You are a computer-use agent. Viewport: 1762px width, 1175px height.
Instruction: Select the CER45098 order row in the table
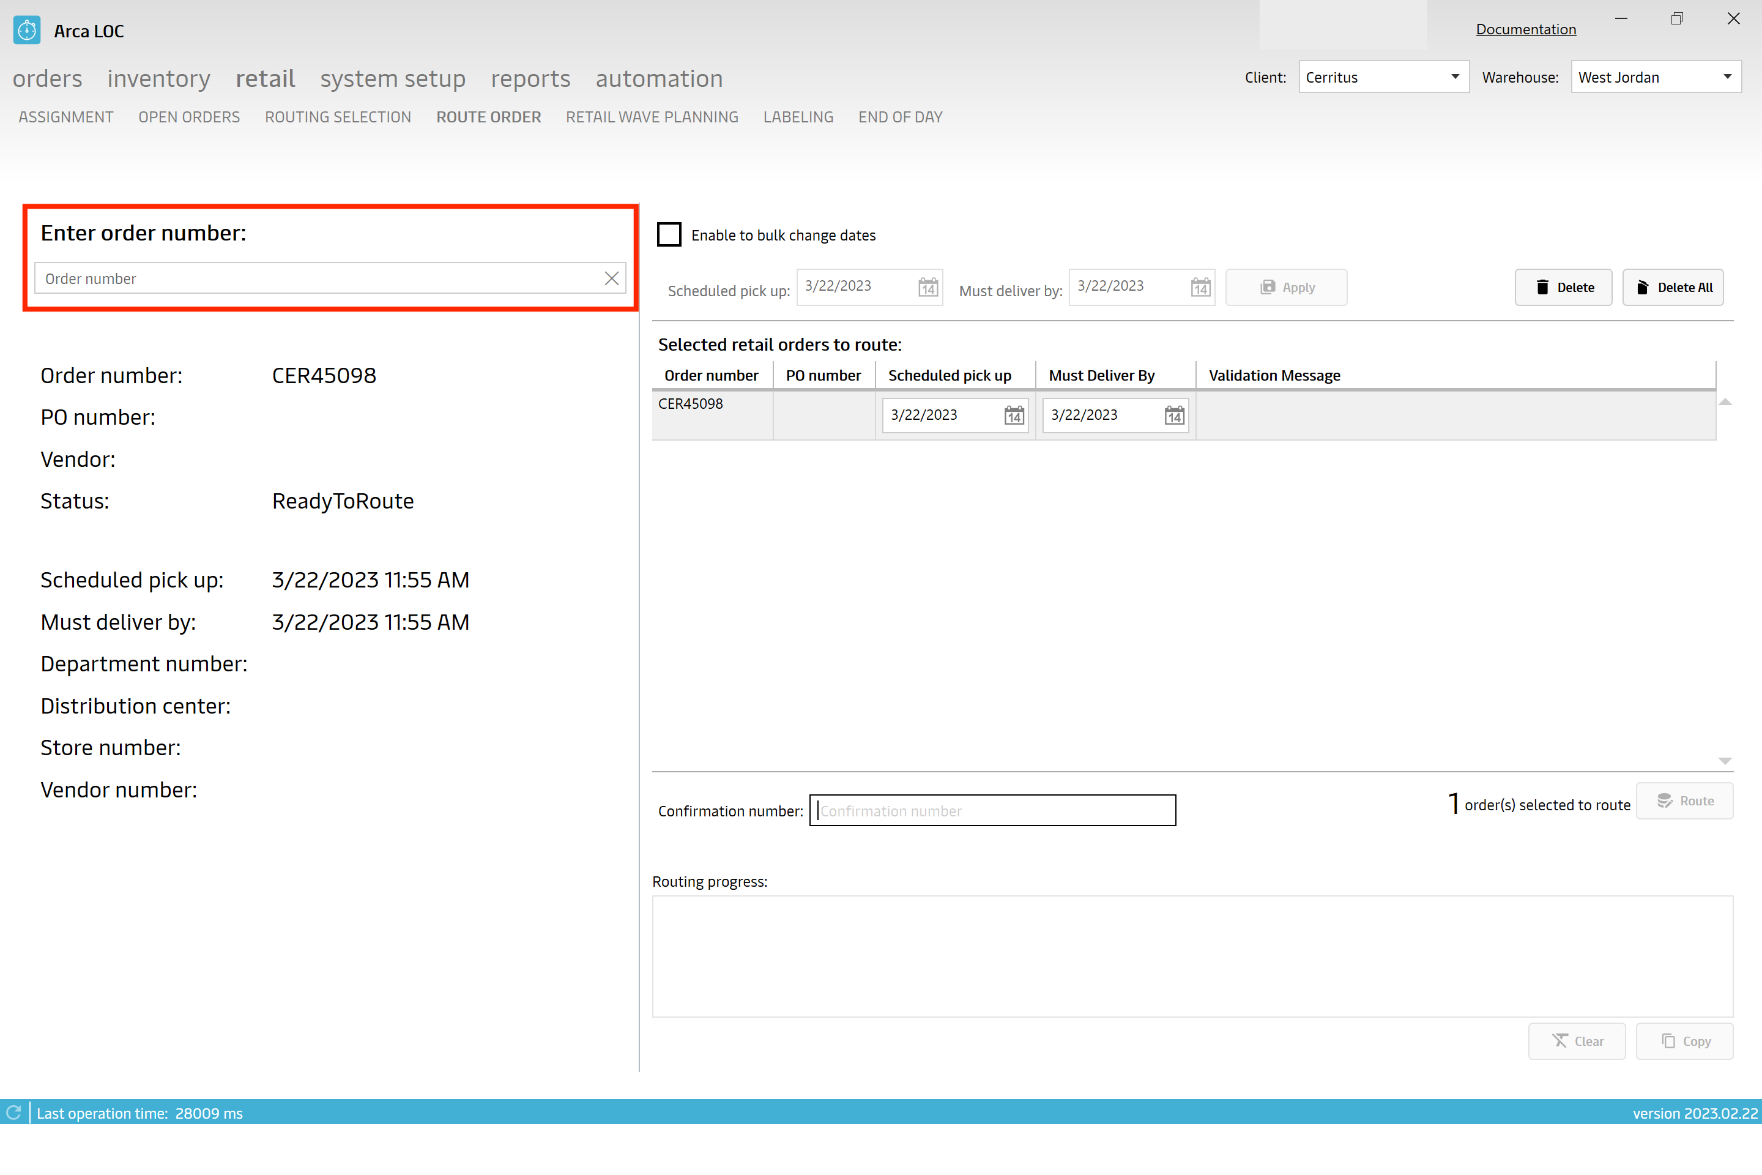(x=692, y=404)
